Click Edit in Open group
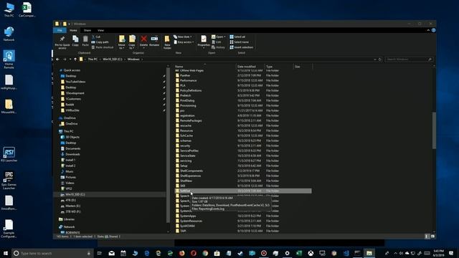The image size is (459, 258). [217, 42]
